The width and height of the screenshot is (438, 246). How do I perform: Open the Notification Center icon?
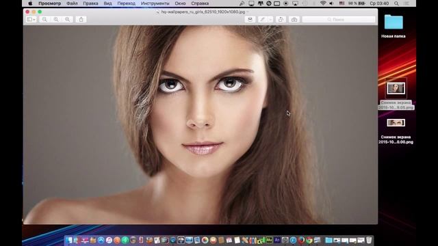[407, 3]
